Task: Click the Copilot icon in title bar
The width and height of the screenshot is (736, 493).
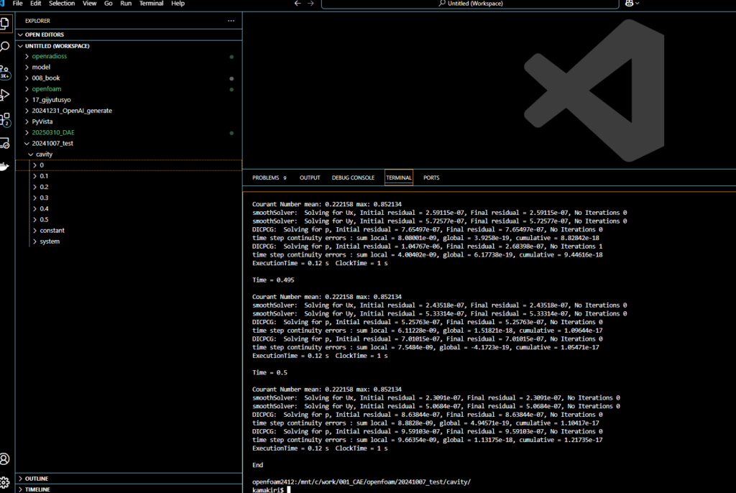Action: tap(630, 4)
